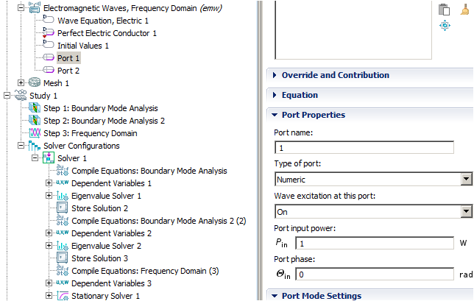The width and height of the screenshot is (474, 301).
Task: Collapse the Study 1 tree node
Action: [7, 96]
